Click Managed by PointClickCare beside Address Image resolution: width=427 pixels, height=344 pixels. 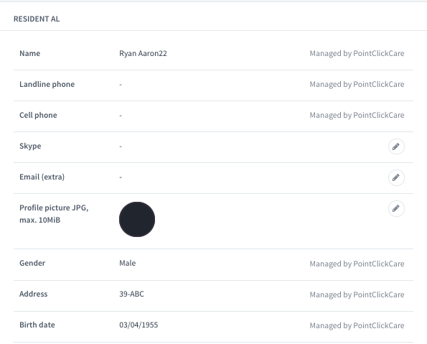[x=357, y=294]
